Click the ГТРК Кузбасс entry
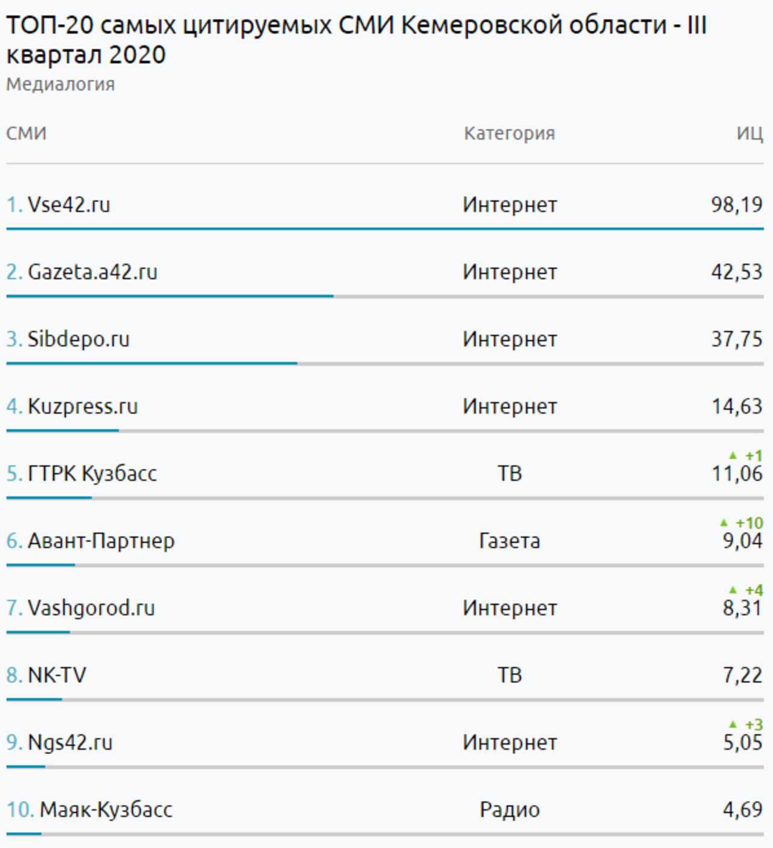Screen dimensions: 773x848 (x=92, y=474)
